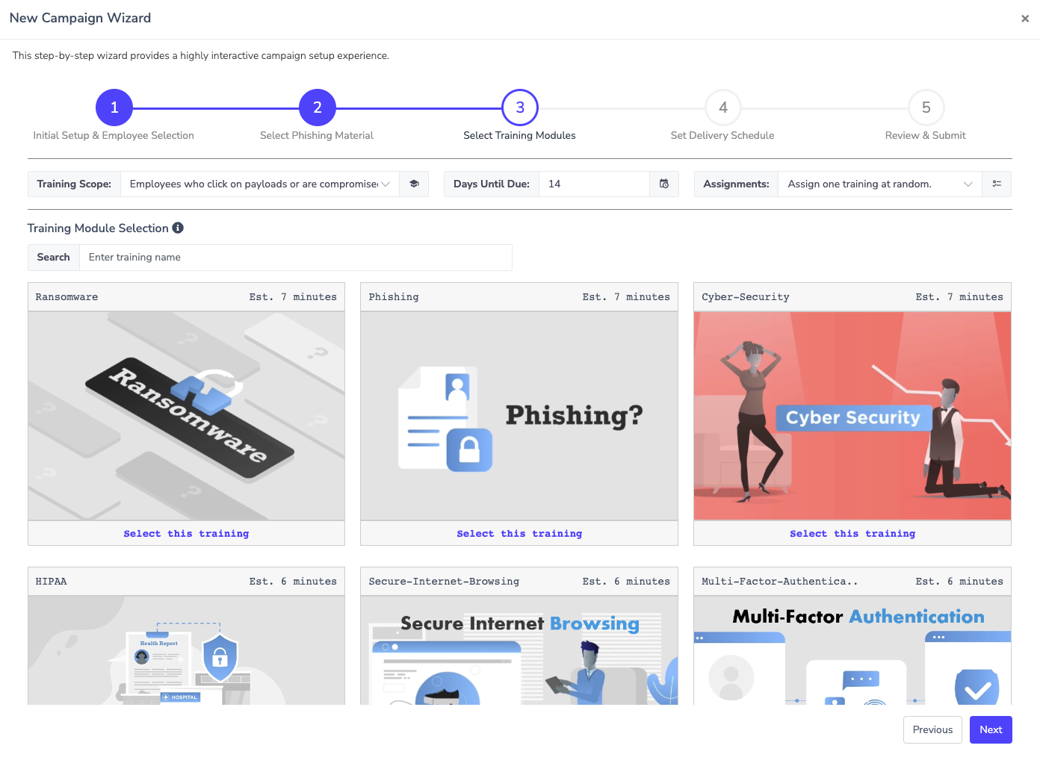Expand the Assignments dropdown
The height and width of the screenshot is (766, 1040).
click(879, 184)
